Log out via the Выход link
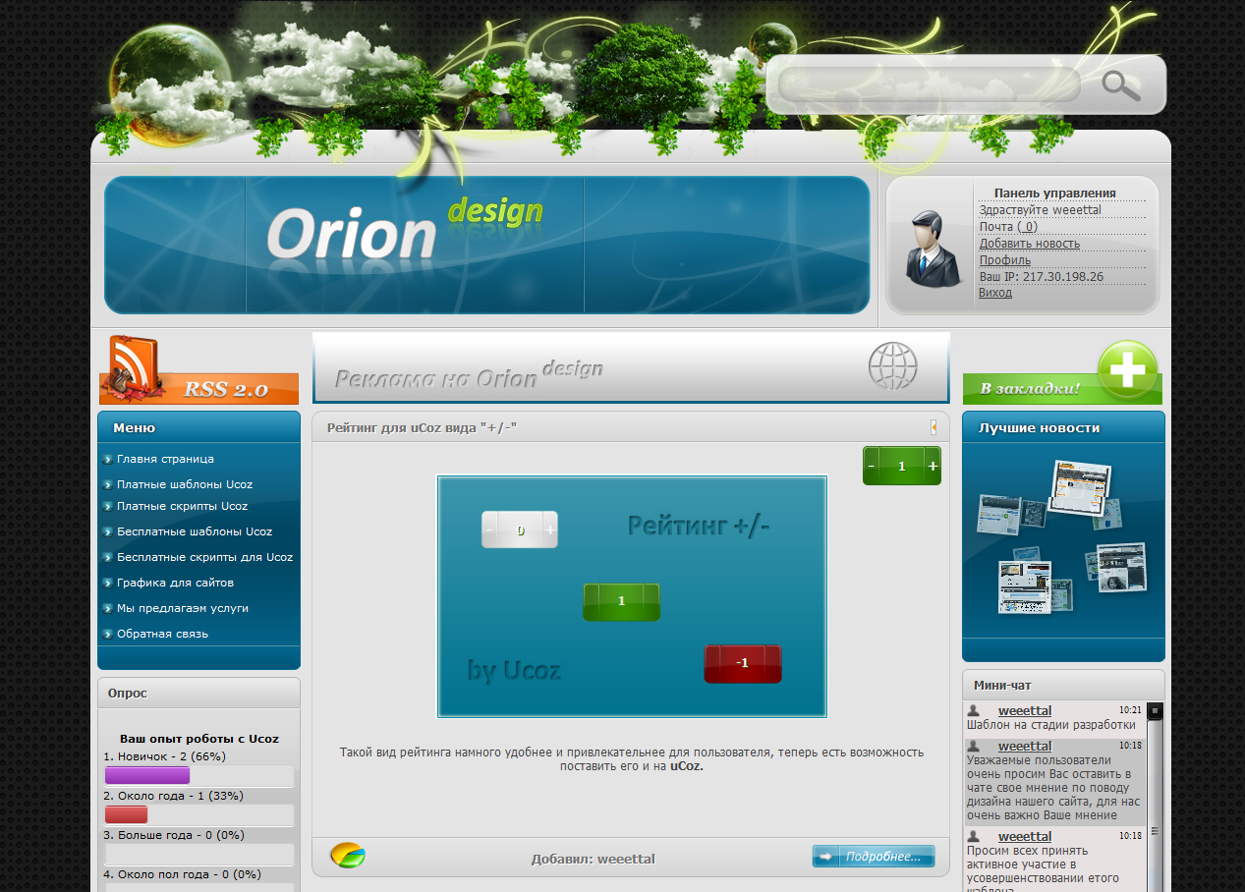Screen dimensions: 1245x892 (x=995, y=293)
